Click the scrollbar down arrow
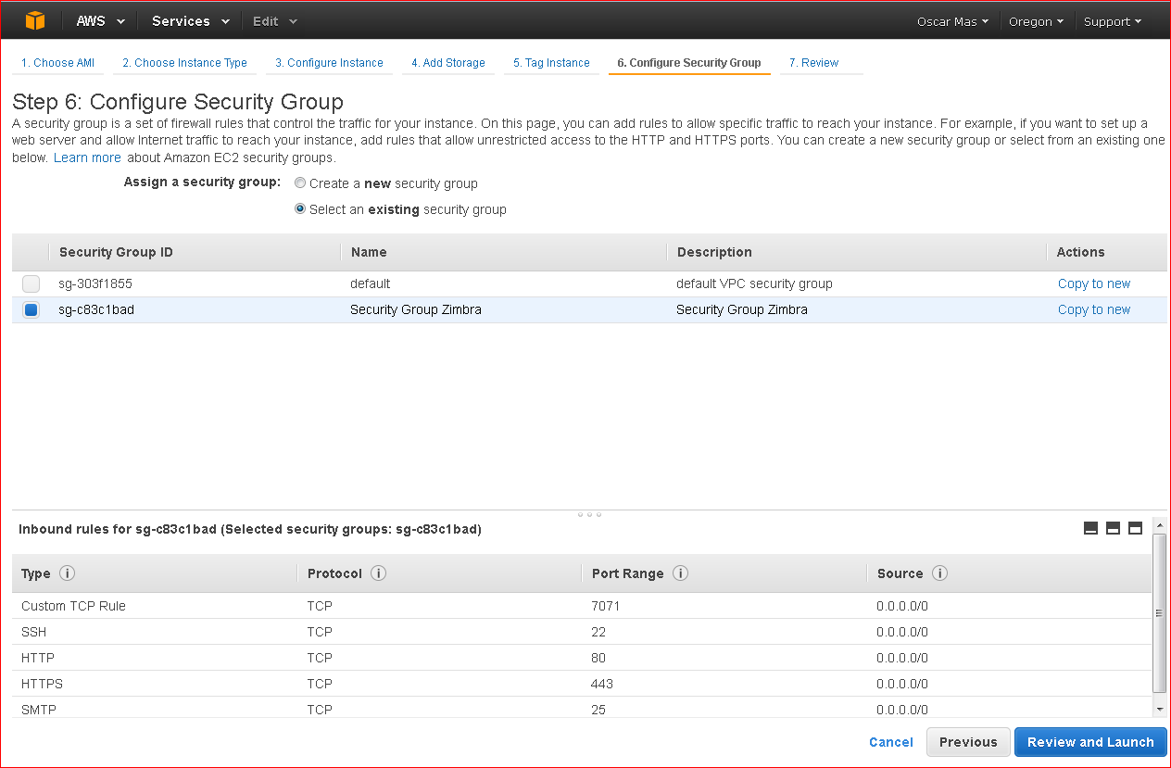Image resolution: width=1171 pixels, height=768 pixels. point(1159,709)
